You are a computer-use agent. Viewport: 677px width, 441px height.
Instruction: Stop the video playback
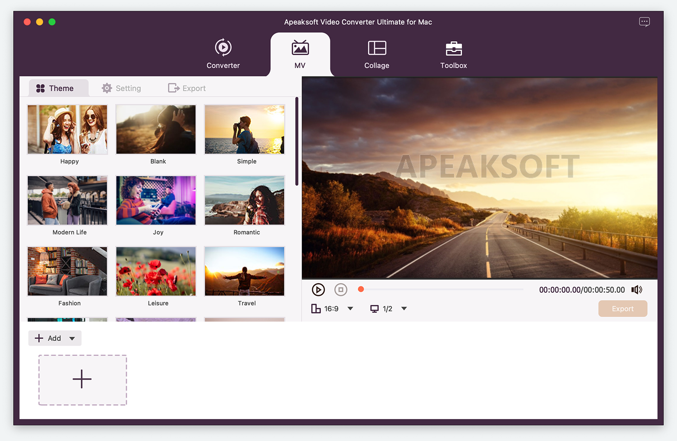[x=341, y=290]
